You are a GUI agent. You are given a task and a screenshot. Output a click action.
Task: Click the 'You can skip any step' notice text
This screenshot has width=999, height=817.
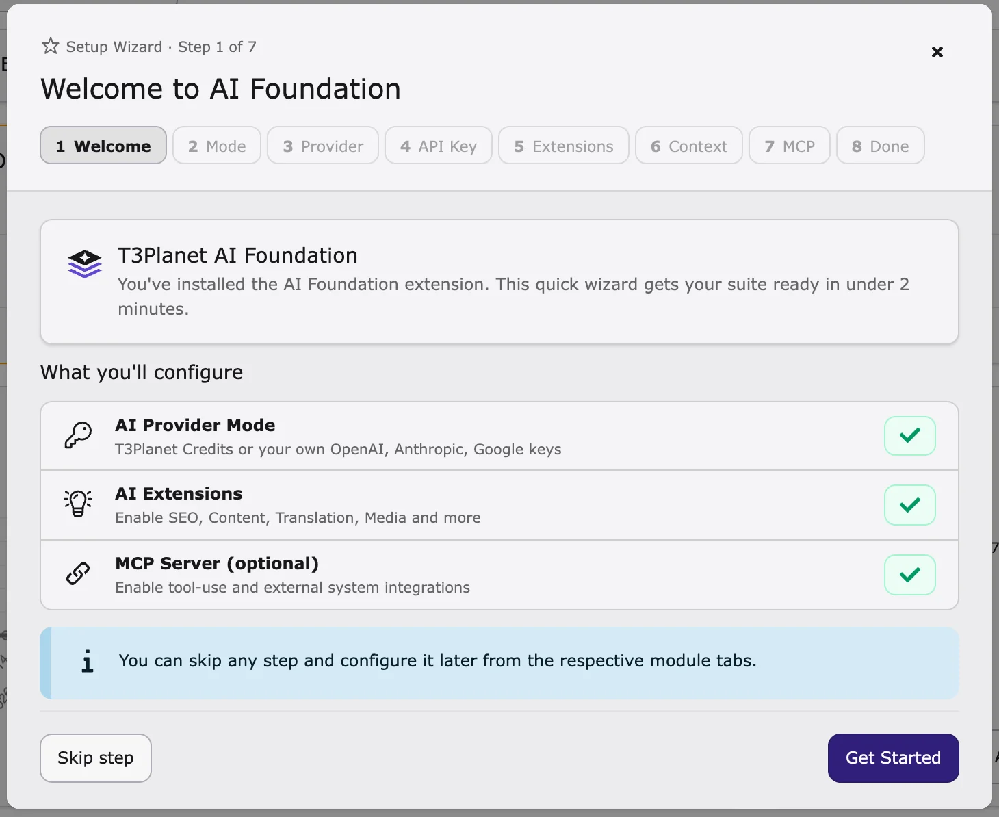click(x=438, y=660)
